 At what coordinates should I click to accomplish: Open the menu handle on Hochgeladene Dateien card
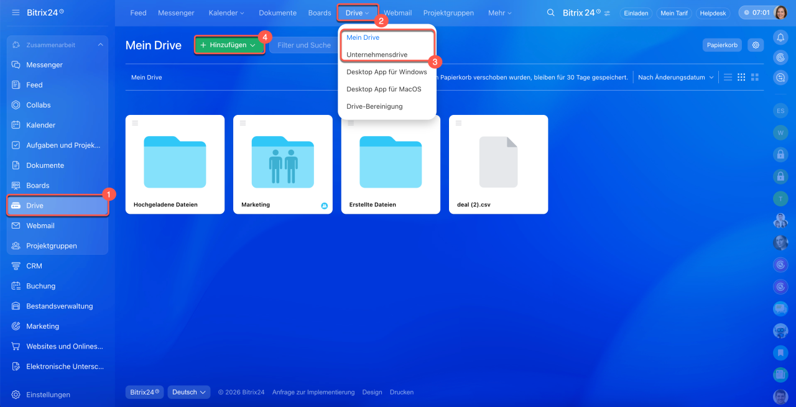click(x=135, y=123)
